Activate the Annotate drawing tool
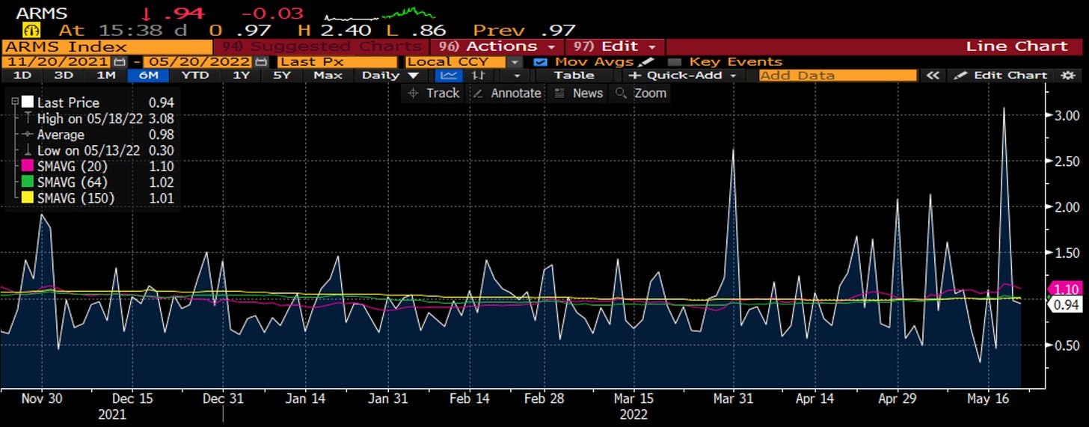1089x427 pixels. click(x=506, y=93)
